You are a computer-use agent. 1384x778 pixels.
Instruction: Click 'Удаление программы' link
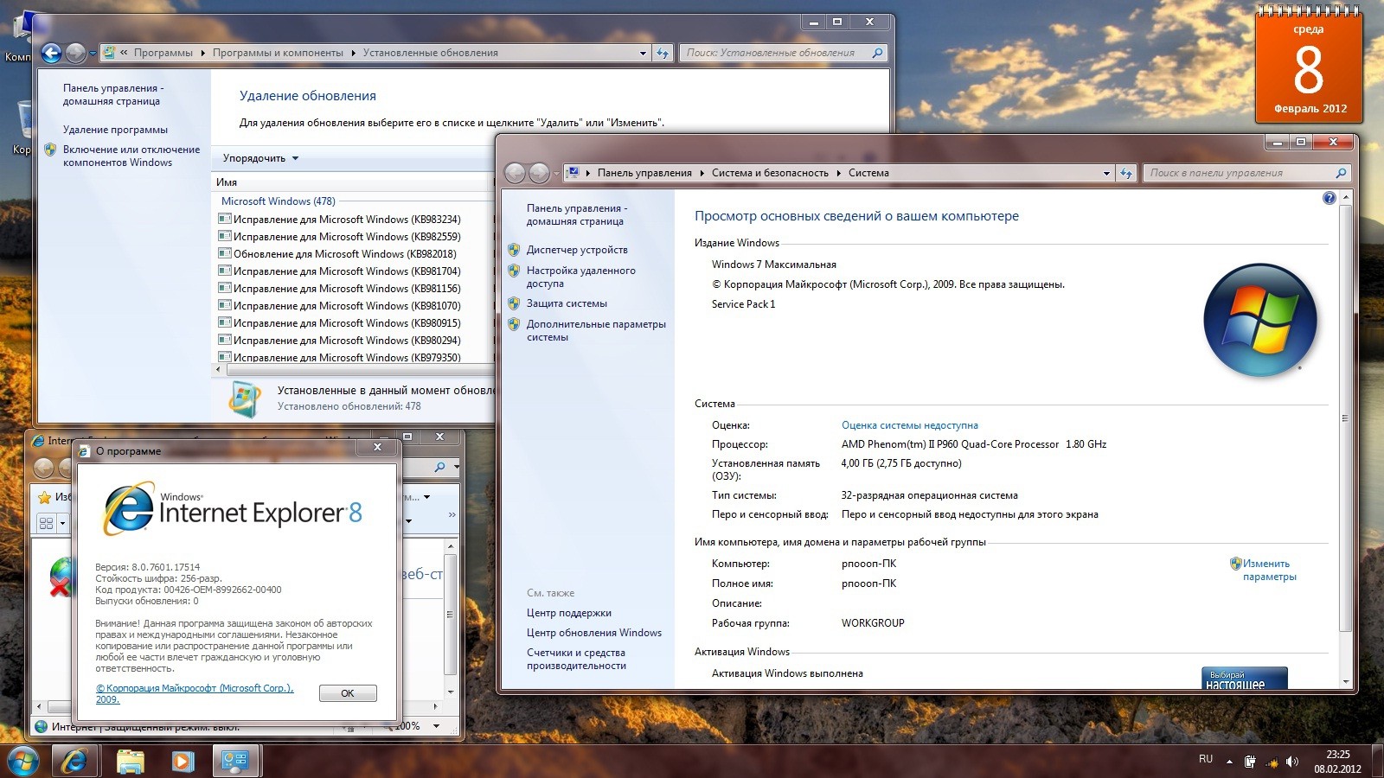115,130
